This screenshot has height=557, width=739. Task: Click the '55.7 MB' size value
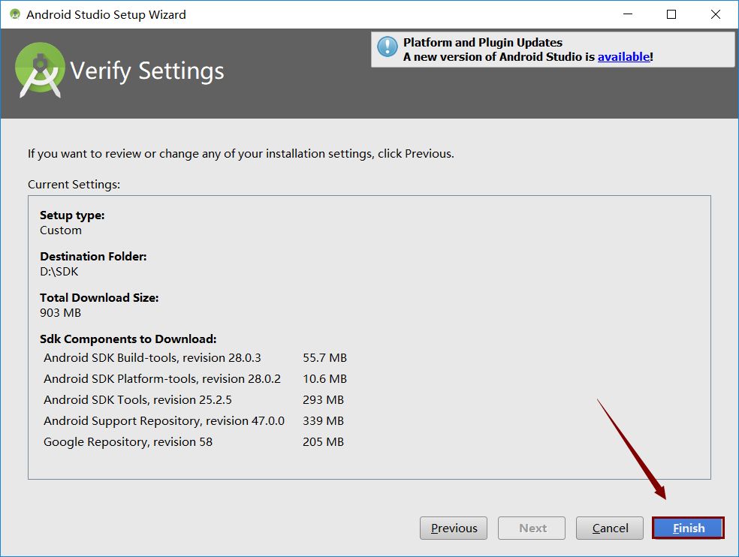point(324,357)
